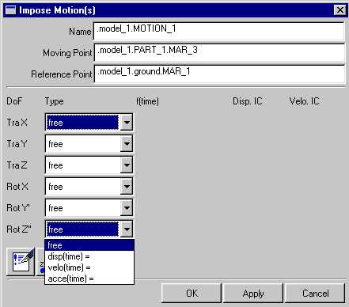Focus the Moving Point input field
Screen dimensions: 349x307
(219, 52)
